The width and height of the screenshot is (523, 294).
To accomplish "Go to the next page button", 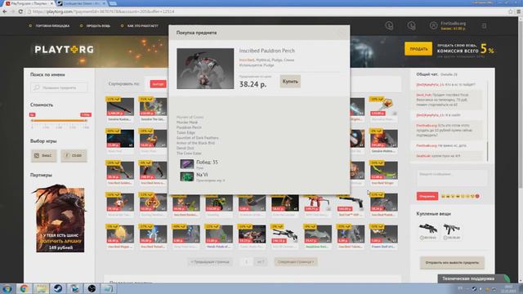I will [296, 261].
